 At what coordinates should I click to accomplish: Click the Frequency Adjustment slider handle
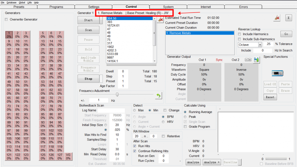click(x=117, y=94)
